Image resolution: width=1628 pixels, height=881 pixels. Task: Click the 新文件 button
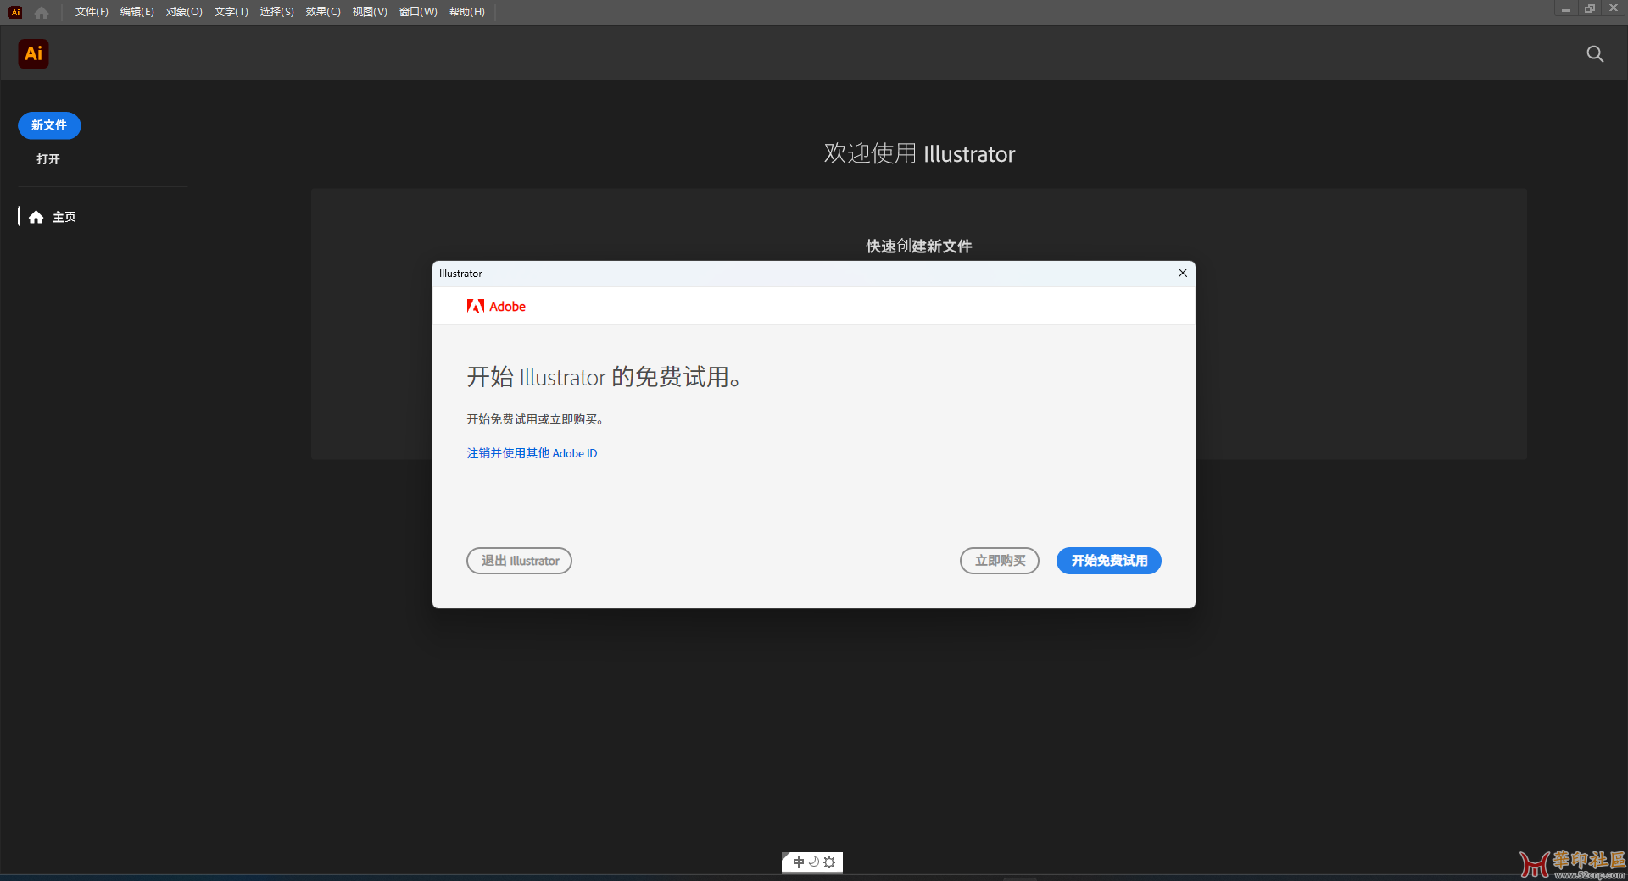tap(49, 125)
